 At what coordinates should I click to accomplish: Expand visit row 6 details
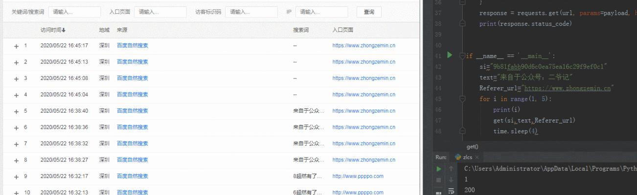tap(16, 127)
